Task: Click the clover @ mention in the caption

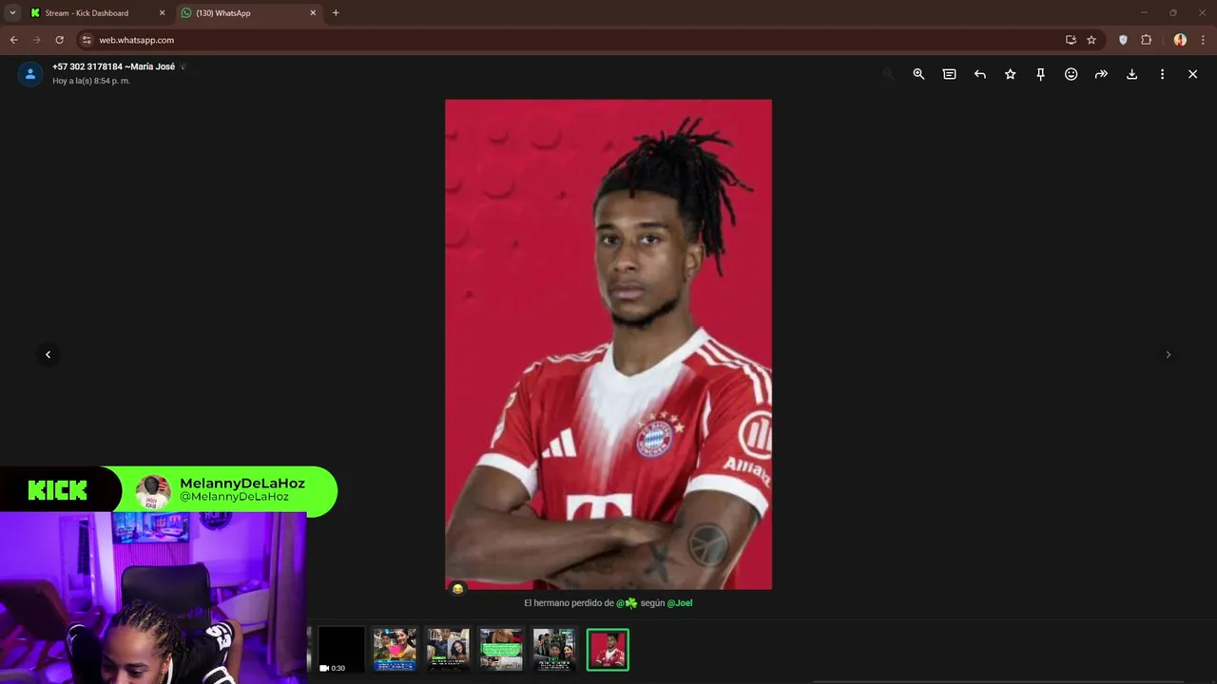Action: (x=627, y=603)
